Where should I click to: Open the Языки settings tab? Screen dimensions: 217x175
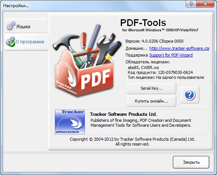[x=26, y=26]
